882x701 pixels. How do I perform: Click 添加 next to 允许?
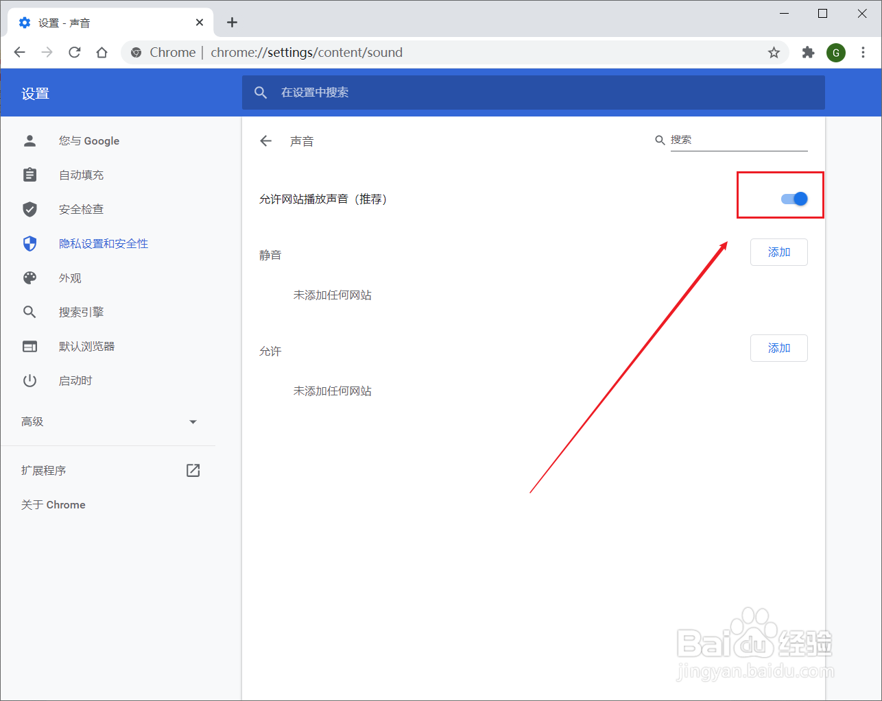click(778, 348)
